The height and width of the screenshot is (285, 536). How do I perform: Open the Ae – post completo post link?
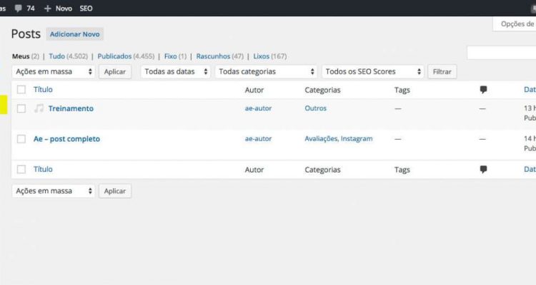(x=66, y=139)
